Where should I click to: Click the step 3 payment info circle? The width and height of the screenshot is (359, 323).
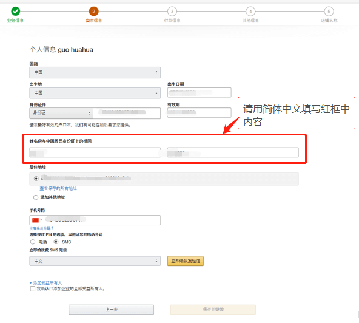[x=172, y=11]
